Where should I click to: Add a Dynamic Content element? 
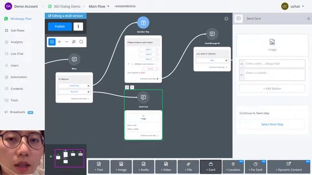[289, 167]
